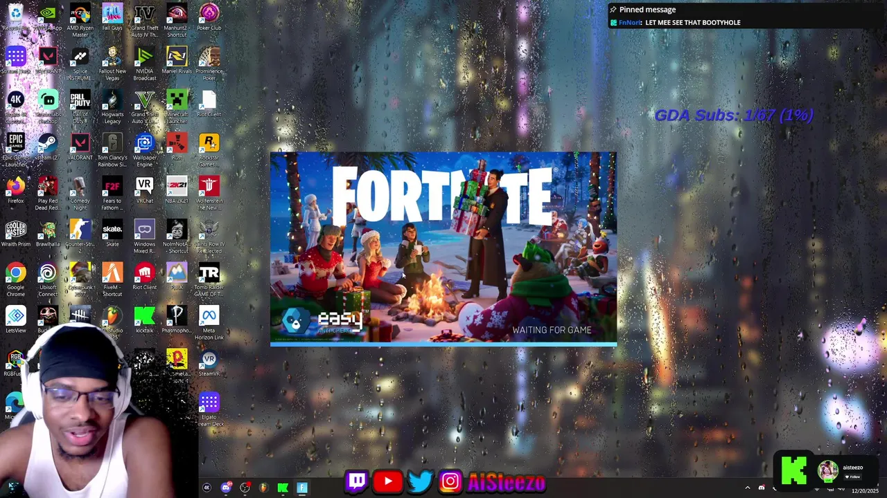Screen dimensions: 887x498
Task: Open the Comedy Night desktop icon
Action: (80, 194)
